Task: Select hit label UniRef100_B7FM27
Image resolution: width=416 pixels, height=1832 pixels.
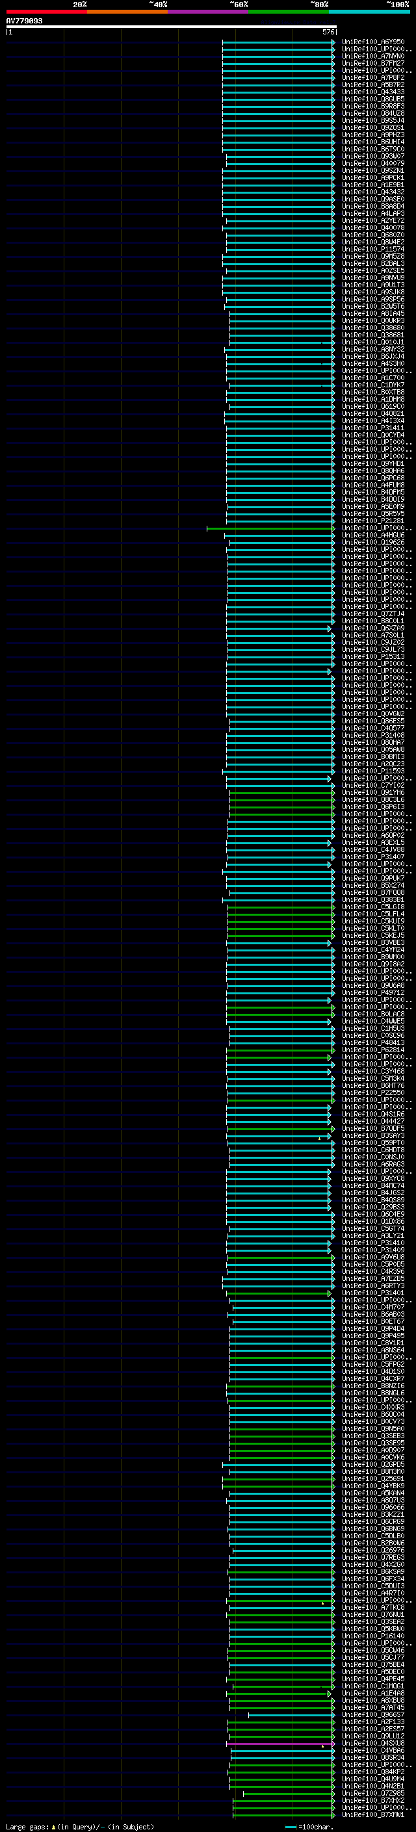Action: click(373, 63)
